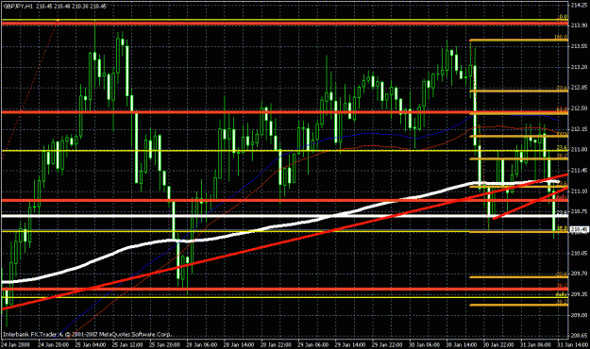Click the 211.10 price axis label
Screen dimensions: 590x349
point(579,191)
